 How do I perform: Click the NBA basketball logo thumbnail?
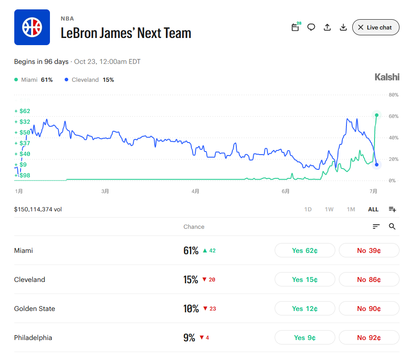tap(32, 27)
